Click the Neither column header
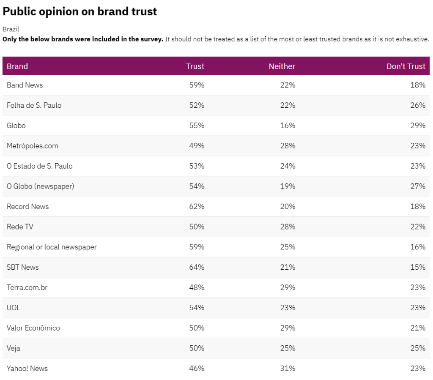Image resolution: width=433 pixels, height=380 pixels. [282, 66]
